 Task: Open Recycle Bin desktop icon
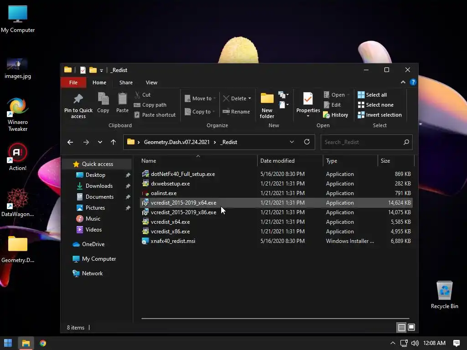pos(444,295)
